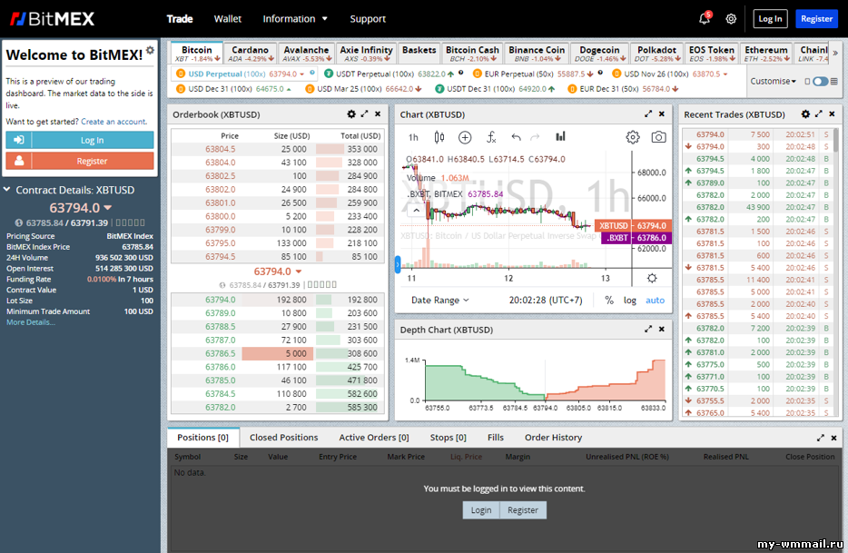848x553 pixels.
Task: Collapse the Contract Details: XBTUSD section
Action: point(7,190)
